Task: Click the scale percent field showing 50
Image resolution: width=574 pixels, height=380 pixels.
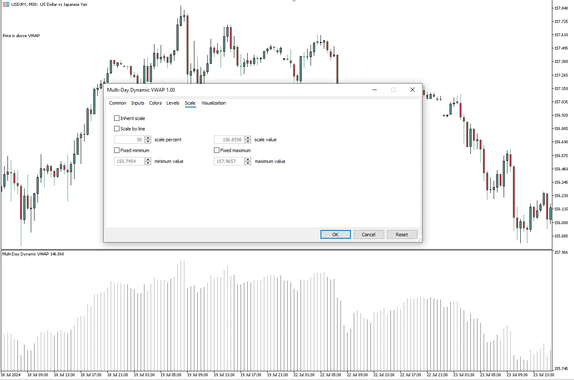Action: pyautogui.click(x=129, y=140)
